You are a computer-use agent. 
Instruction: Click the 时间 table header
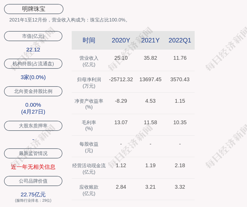coord(89,40)
